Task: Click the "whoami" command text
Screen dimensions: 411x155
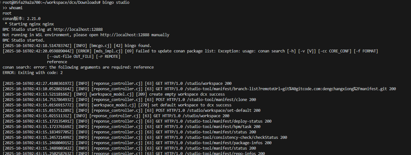Action: pos(16,8)
